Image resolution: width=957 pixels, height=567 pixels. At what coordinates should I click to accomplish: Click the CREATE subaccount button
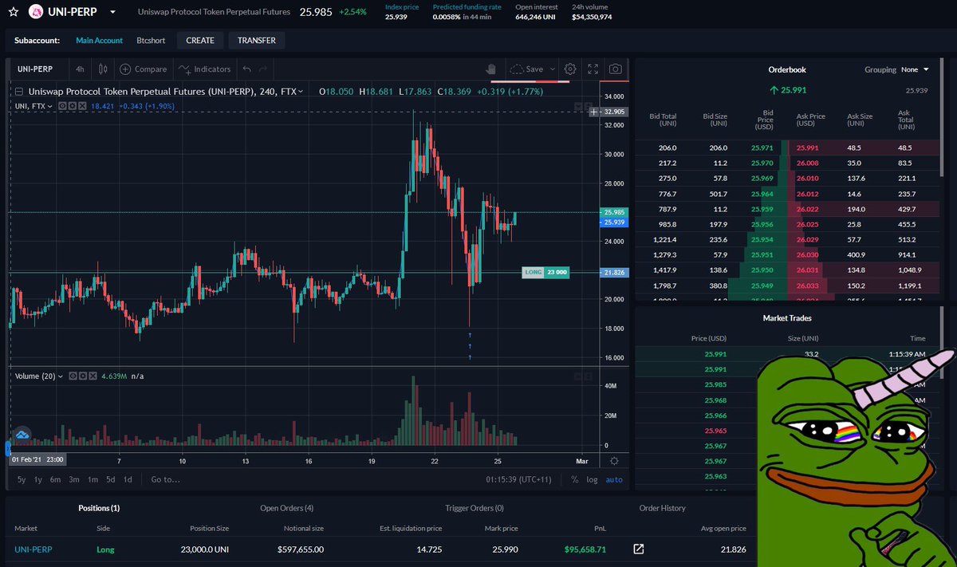(x=200, y=40)
